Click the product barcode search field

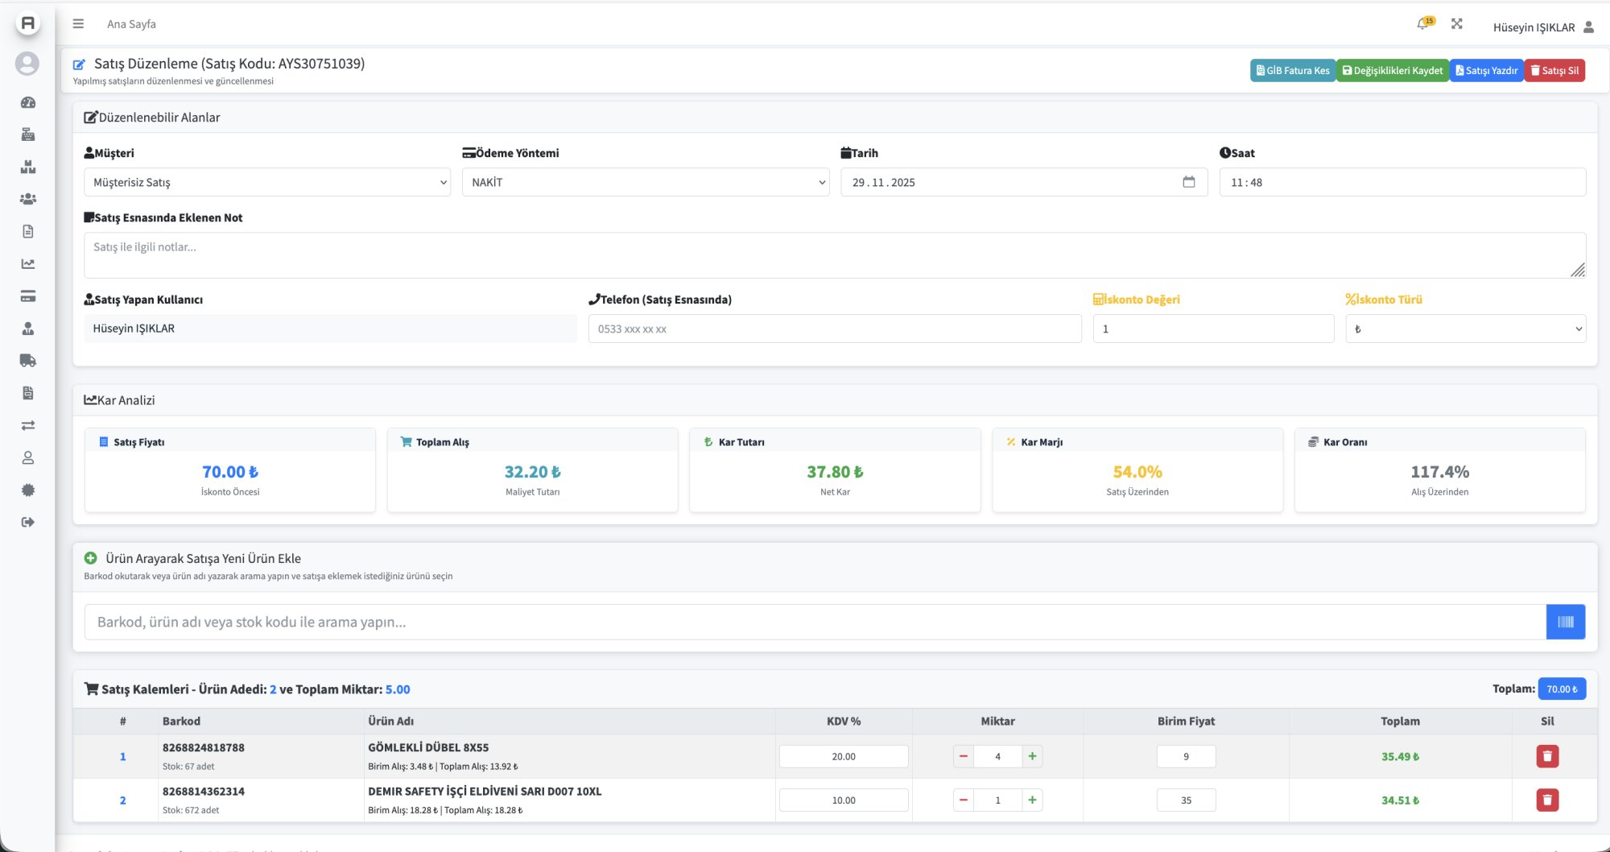pyautogui.click(x=813, y=622)
